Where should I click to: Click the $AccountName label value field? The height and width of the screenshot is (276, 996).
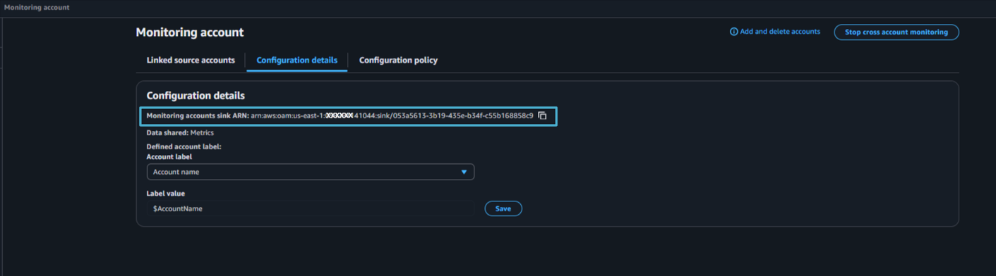(x=310, y=208)
